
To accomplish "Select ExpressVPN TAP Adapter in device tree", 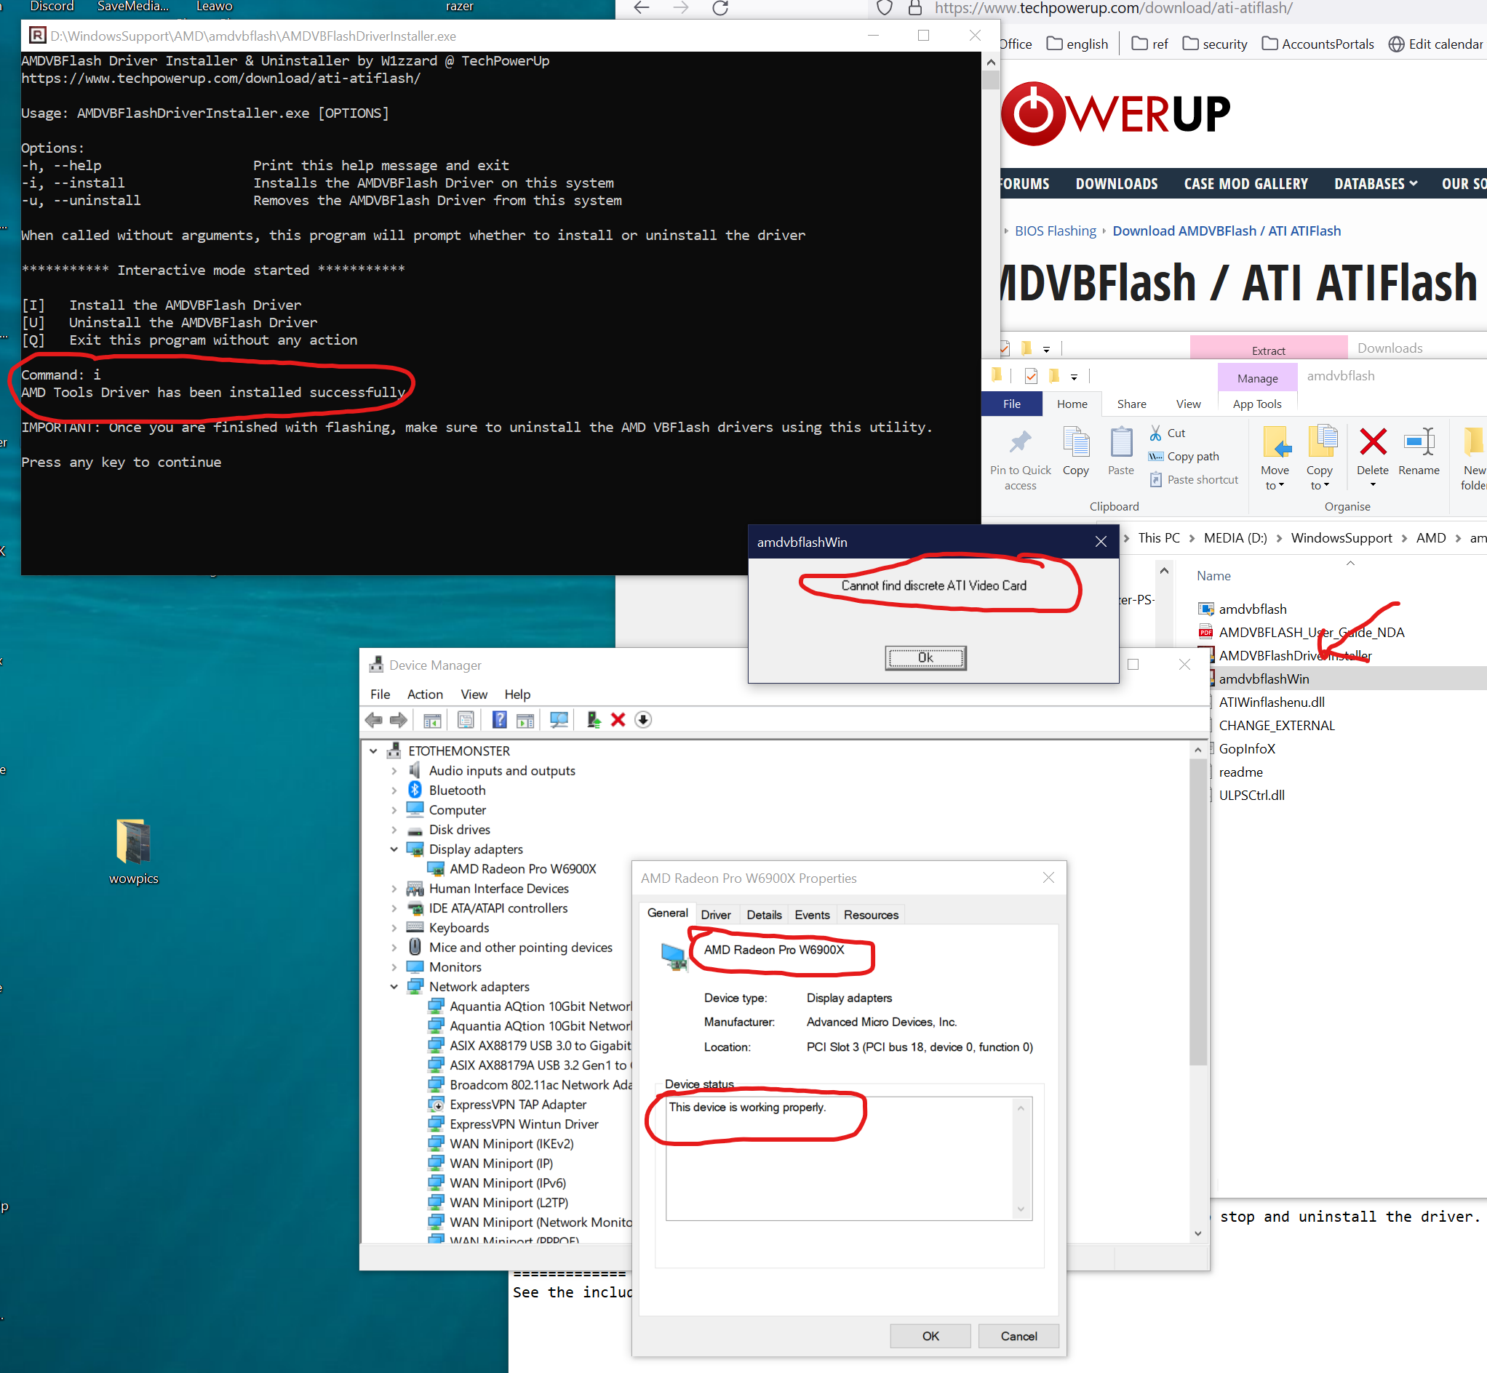I will 517,1104.
